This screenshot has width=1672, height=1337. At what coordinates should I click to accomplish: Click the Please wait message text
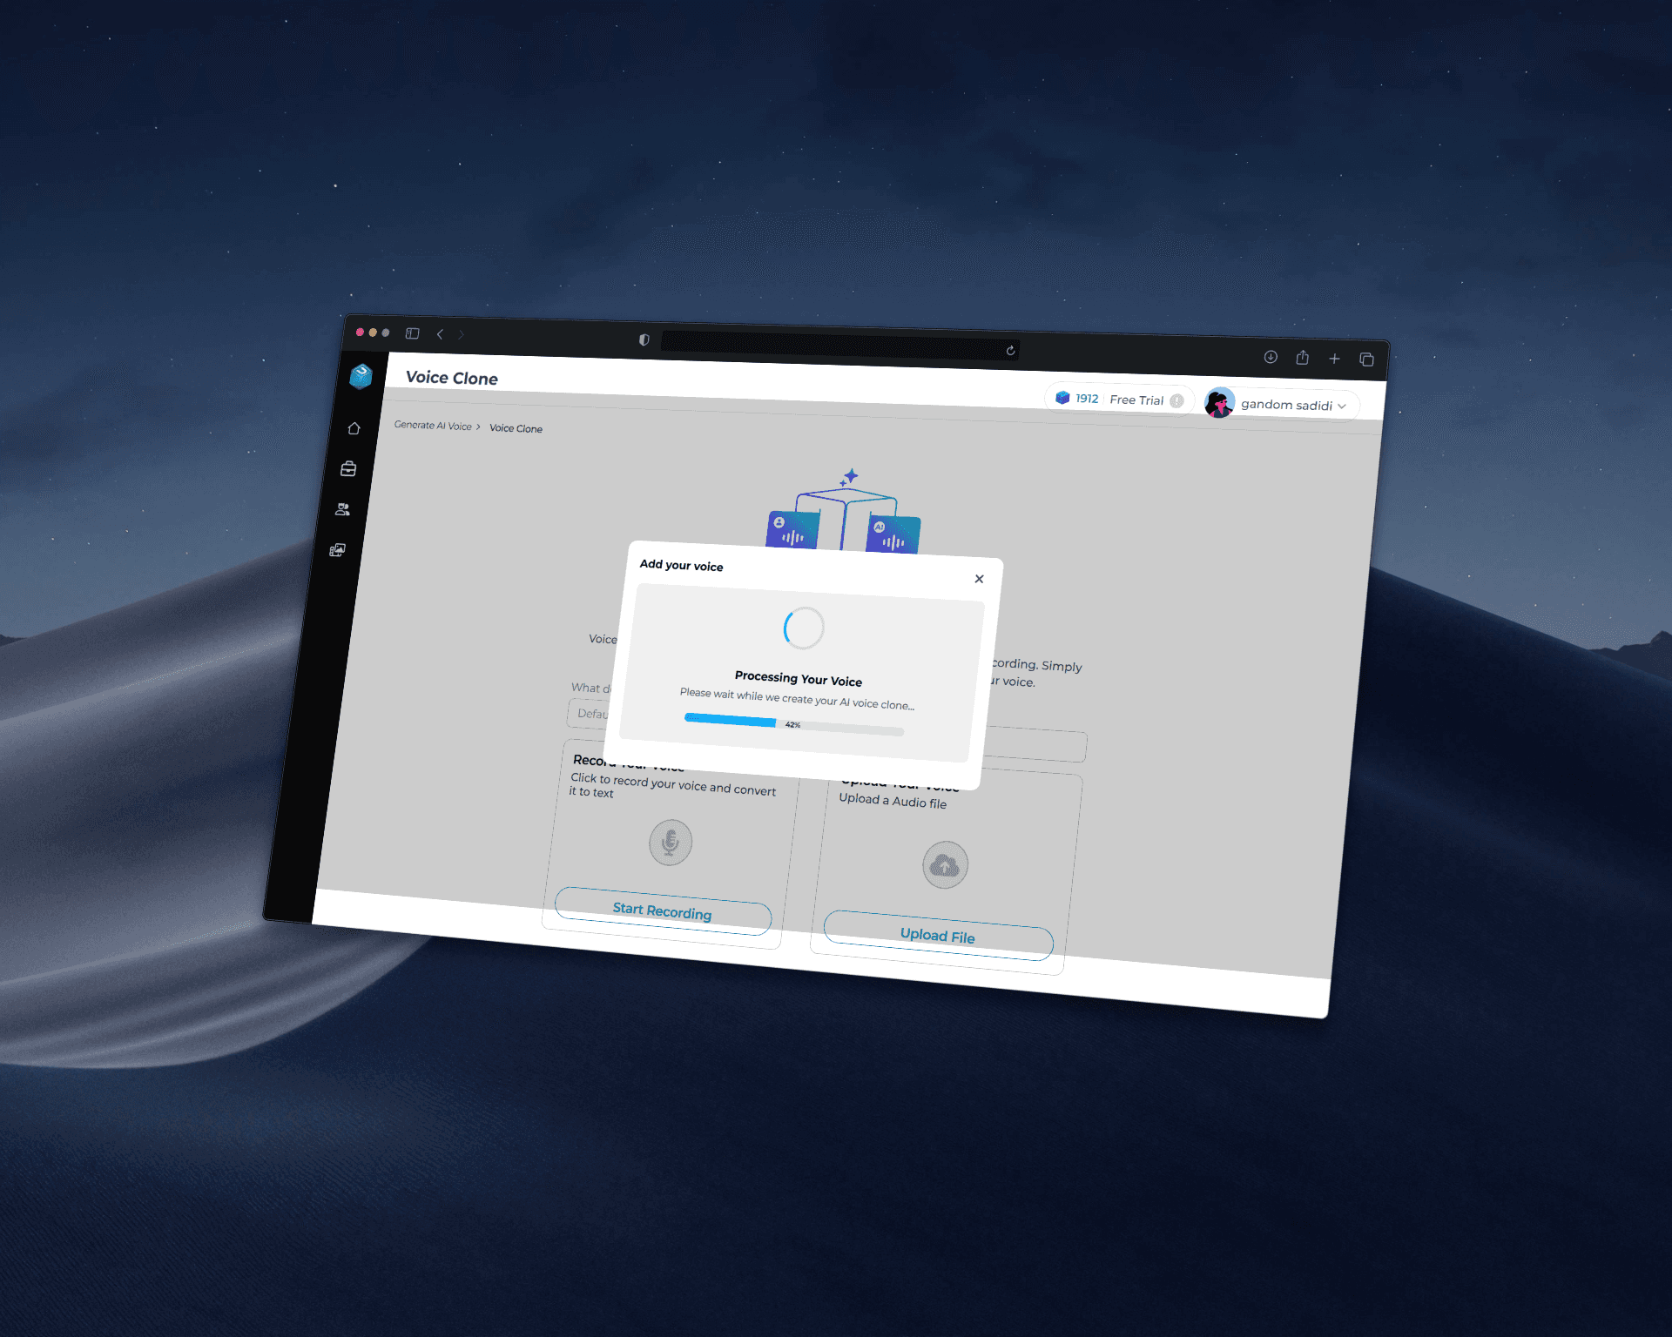coord(797,698)
